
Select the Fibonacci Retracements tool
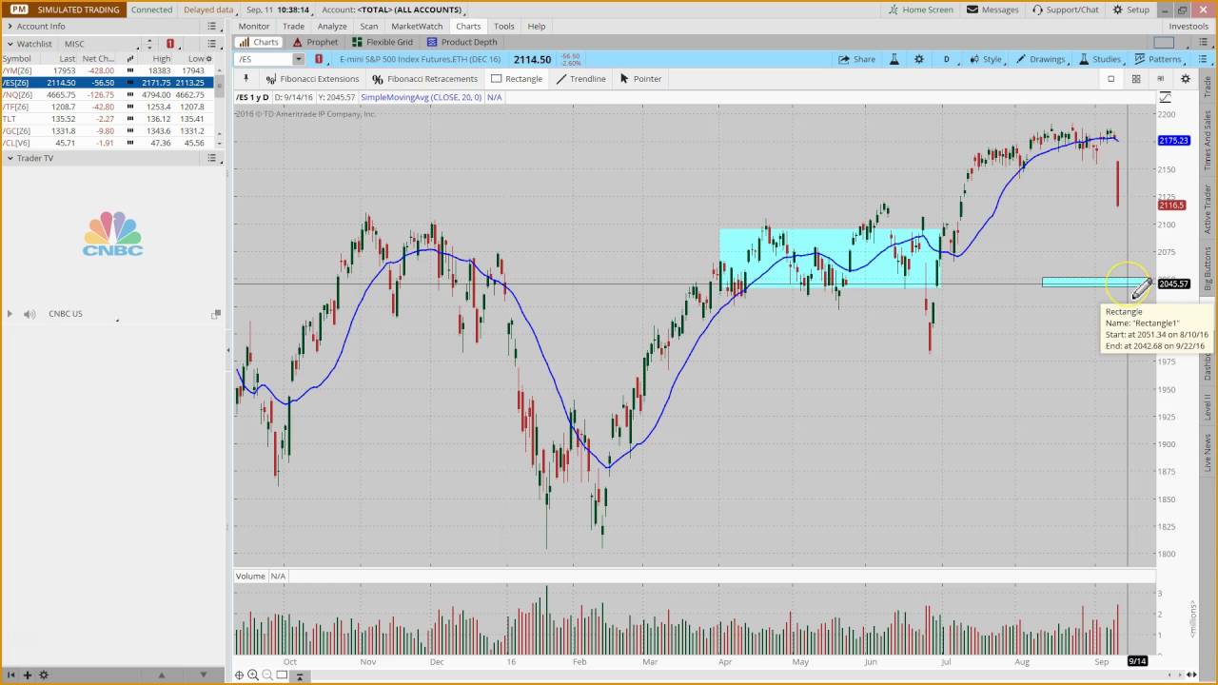pos(425,79)
